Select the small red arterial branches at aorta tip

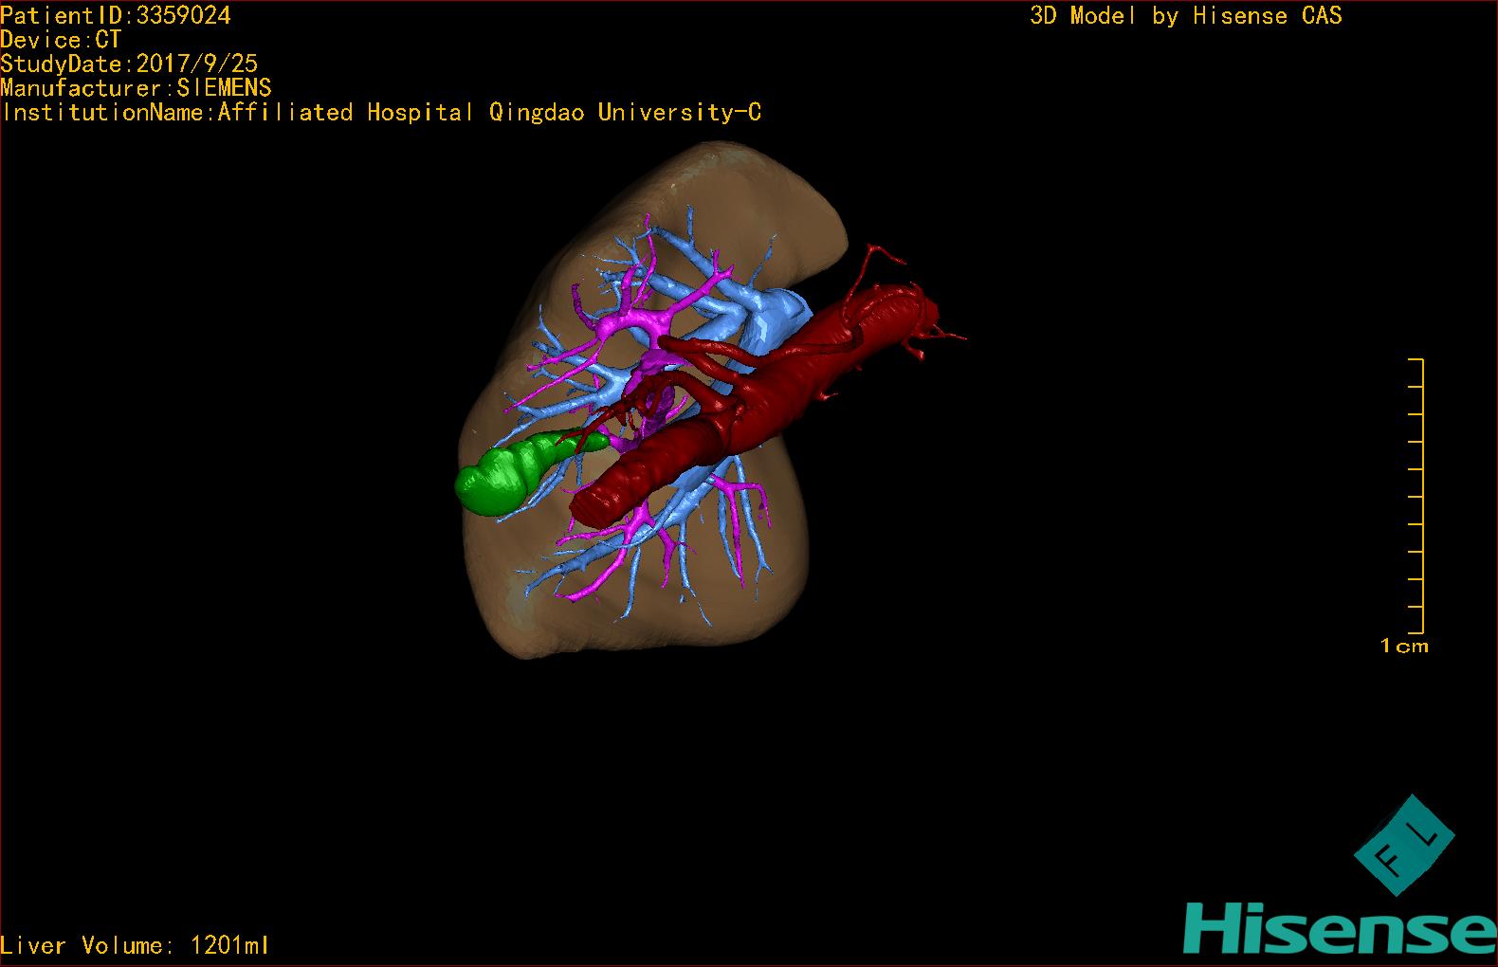934,334
